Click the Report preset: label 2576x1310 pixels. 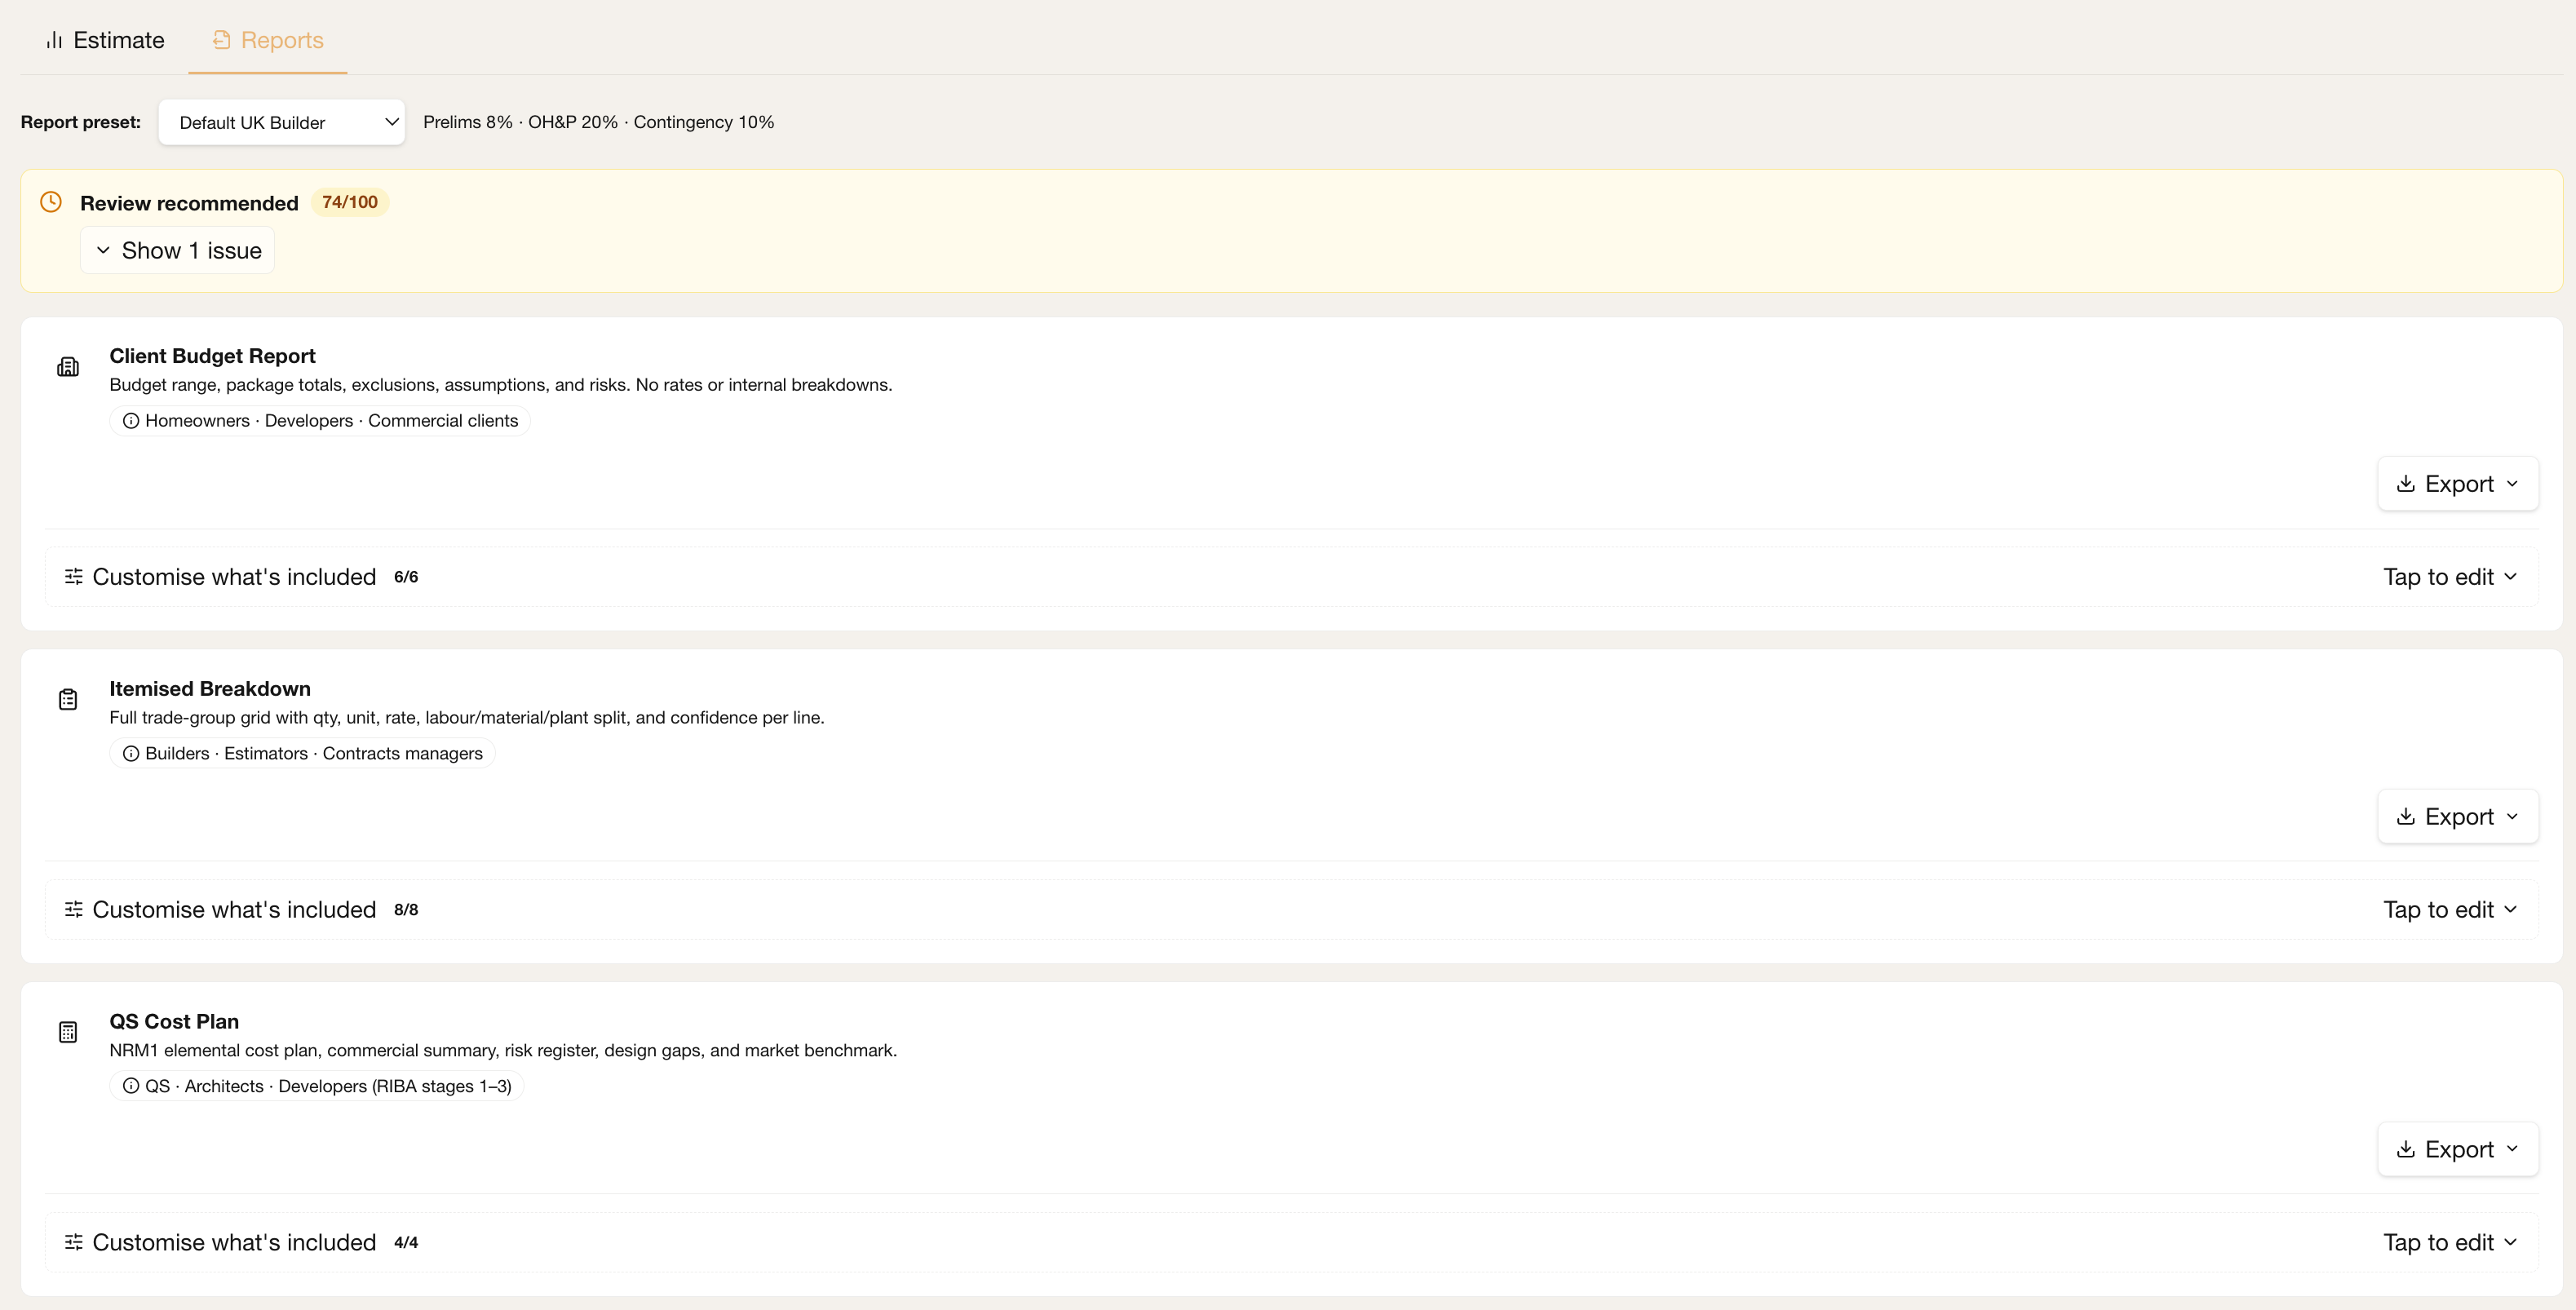click(81, 122)
